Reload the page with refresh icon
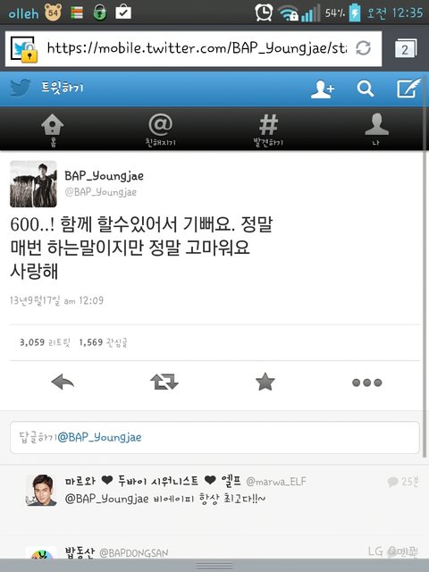This screenshot has height=572, width=429. click(363, 48)
